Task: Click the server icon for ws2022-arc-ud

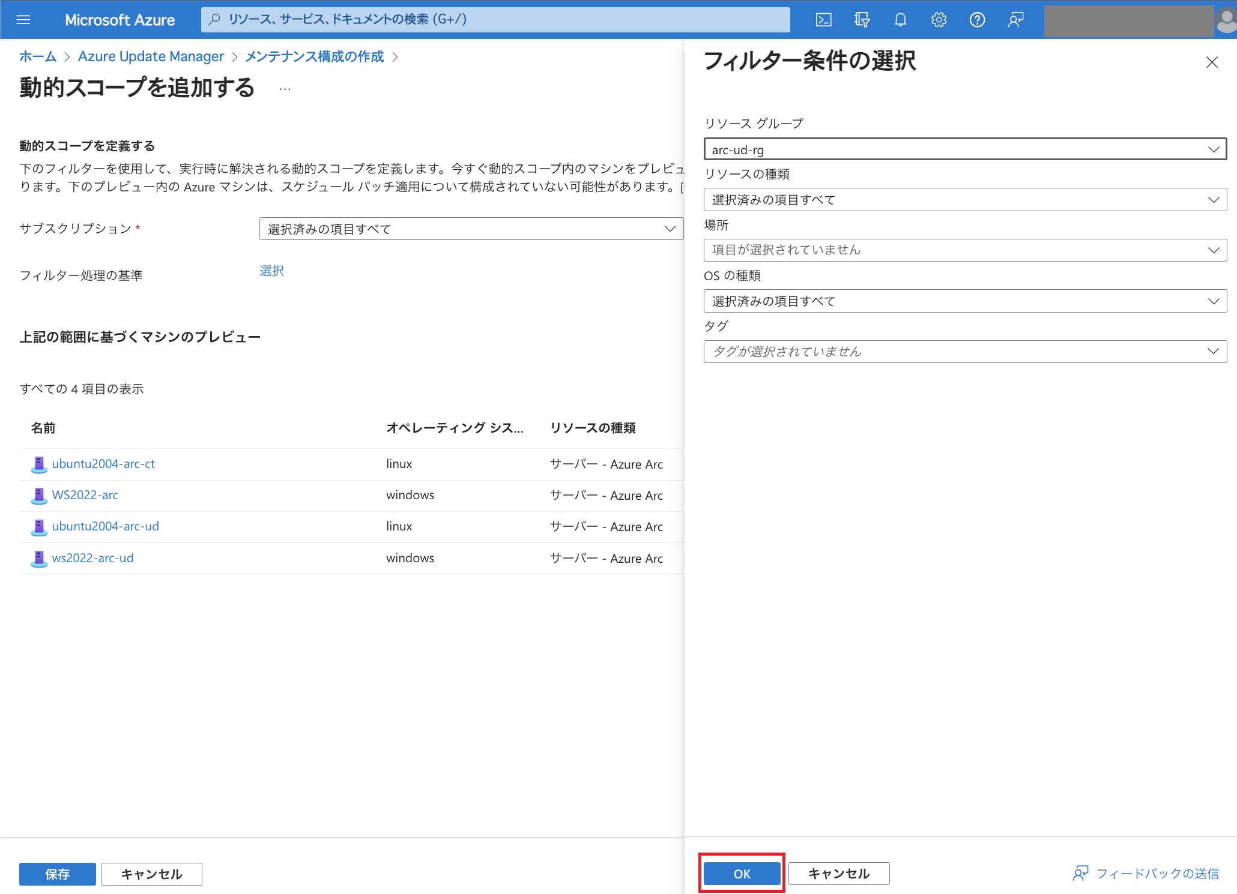Action: [39, 559]
